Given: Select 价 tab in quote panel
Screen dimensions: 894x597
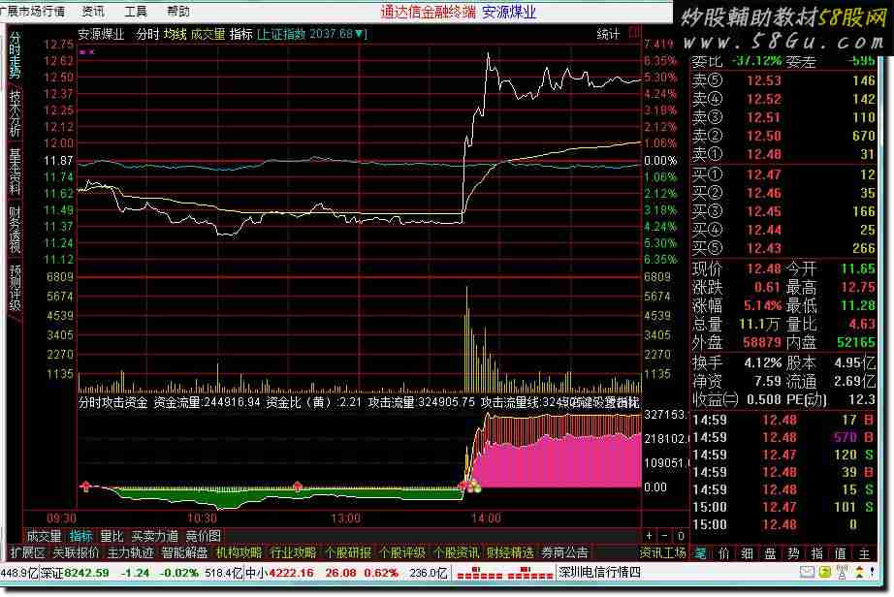Looking at the screenshot, I should click(724, 553).
